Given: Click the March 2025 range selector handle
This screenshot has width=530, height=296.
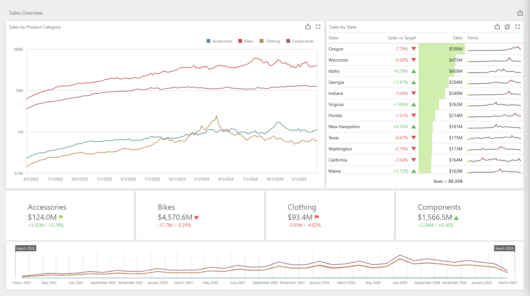Looking at the screenshot, I should (x=504, y=248).
